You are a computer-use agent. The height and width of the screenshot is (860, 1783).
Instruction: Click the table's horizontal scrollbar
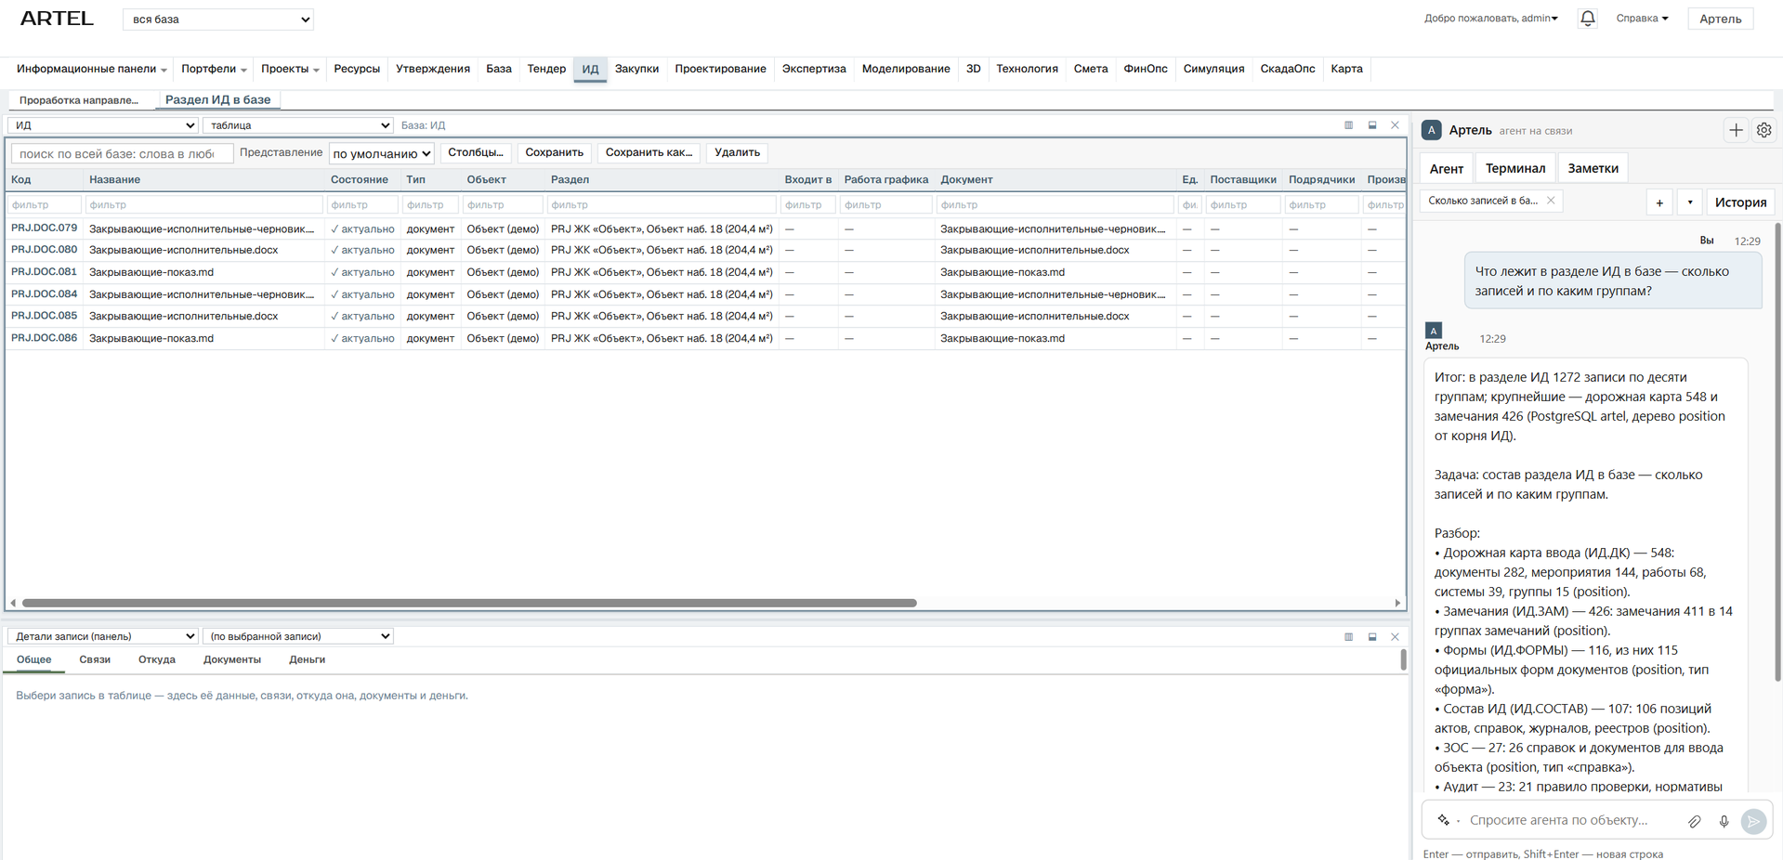coord(469,603)
